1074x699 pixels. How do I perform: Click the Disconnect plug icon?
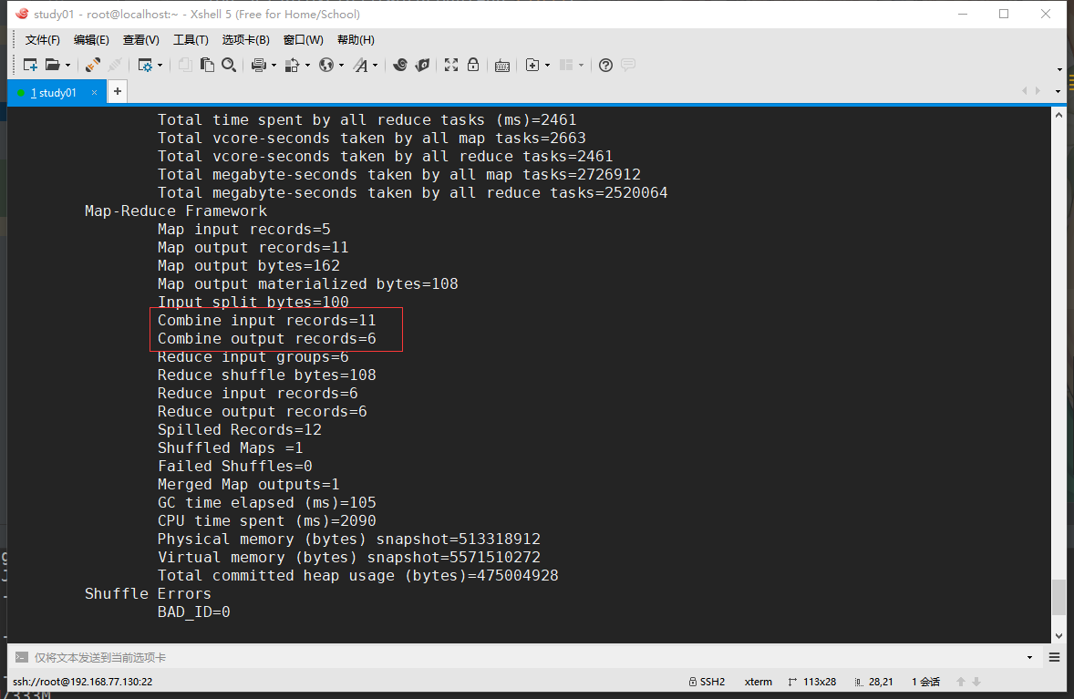tap(115, 65)
